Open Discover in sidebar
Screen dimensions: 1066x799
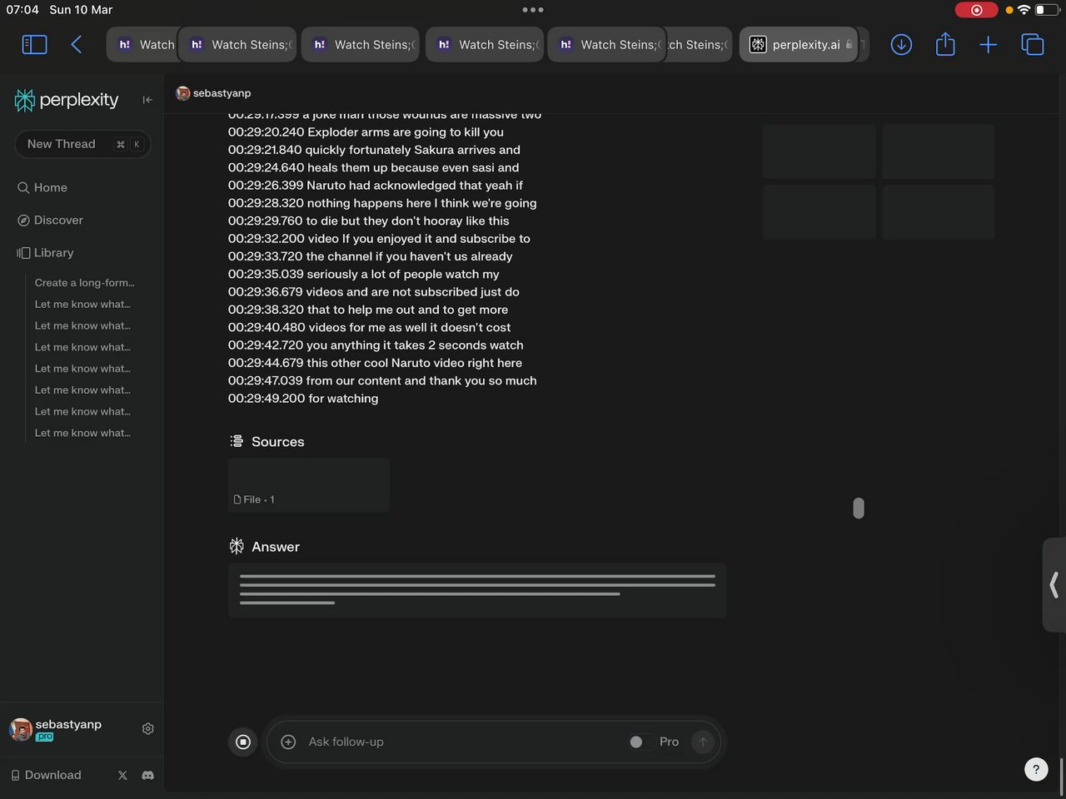50,220
